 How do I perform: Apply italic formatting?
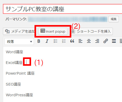click(47, 41)
